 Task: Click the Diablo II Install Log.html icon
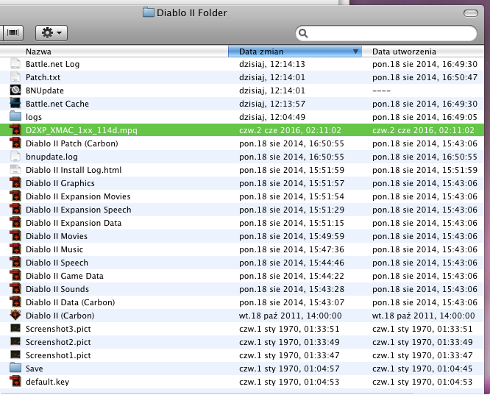(x=15, y=170)
